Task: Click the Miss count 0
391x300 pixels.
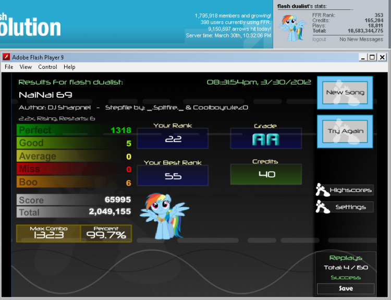Action: pyautogui.click(x=129, y=169)
